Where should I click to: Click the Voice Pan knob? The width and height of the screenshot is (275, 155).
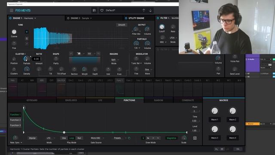pyautogui.click(x=235, y=57)
